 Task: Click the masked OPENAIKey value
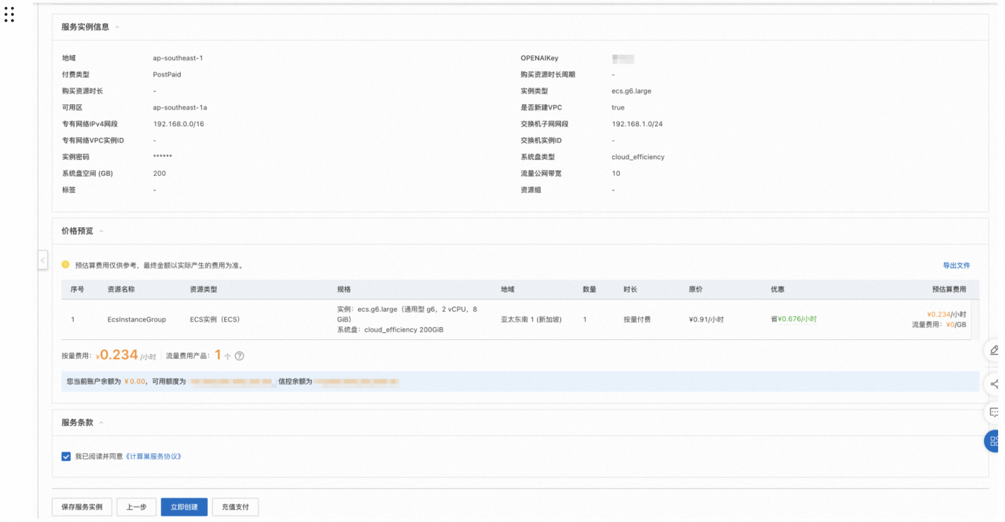pyautogui.click(x=623, y=59)
